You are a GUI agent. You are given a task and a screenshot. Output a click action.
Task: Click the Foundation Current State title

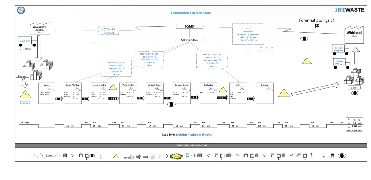[191, 13]
